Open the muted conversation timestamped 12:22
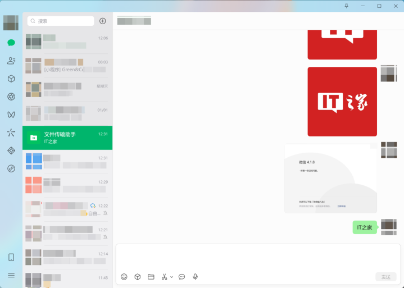Viewport: 404px width, 288px height. [x=67, y=209]
